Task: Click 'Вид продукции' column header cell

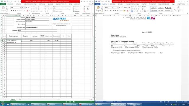Action: click(14, 36)
